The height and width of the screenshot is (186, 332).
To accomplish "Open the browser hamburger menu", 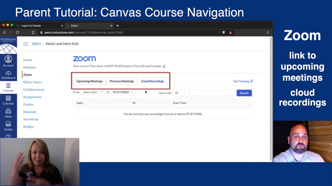I will pyautogui.click(x=268, y=33).
